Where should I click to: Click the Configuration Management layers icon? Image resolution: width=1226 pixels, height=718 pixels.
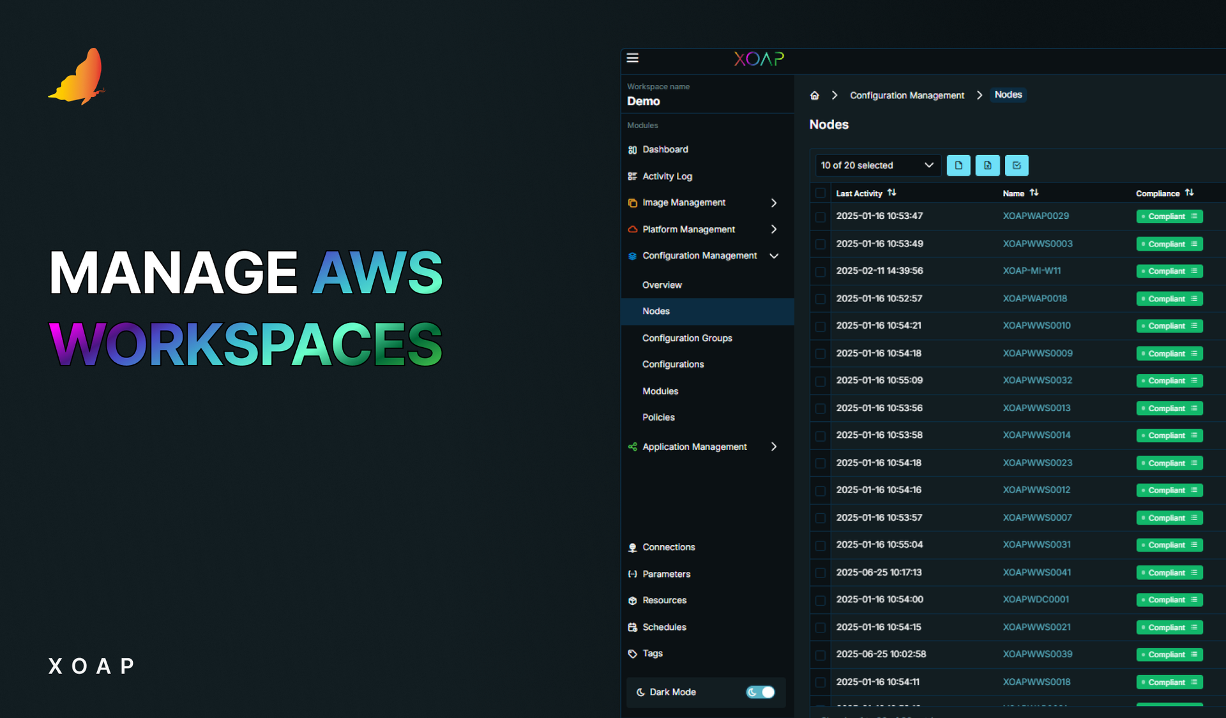[633, 255]
